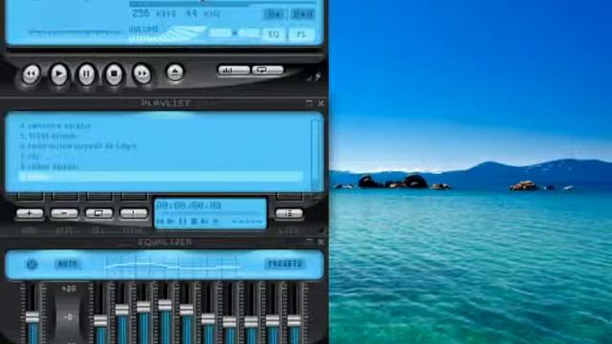Screen dimensions: 612x344
Task: Pause playback with the large Pause button
Action: click(87, 74)
